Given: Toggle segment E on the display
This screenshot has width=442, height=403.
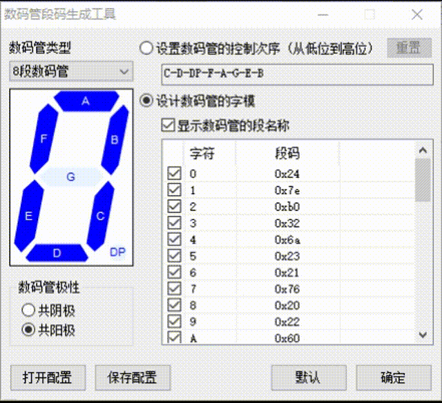Looking at the screenshot, I should pyautogui.click(x=29, y=216).
